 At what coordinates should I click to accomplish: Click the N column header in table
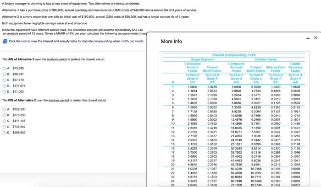pyautogui.click(x=173, y=82)
